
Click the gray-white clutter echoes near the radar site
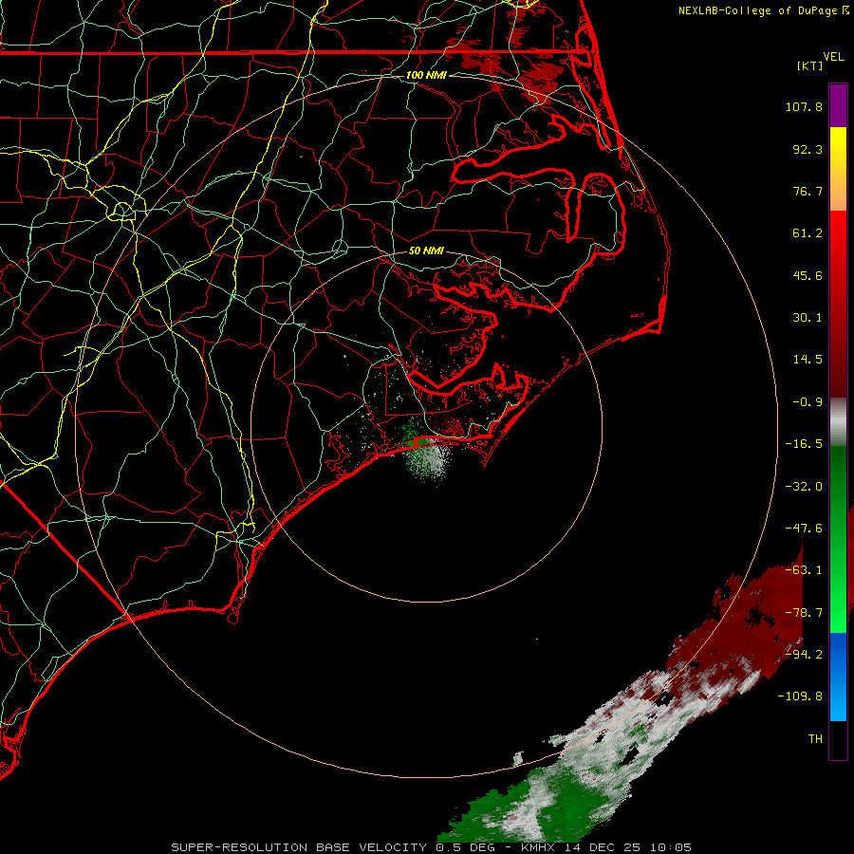(430, 460)
